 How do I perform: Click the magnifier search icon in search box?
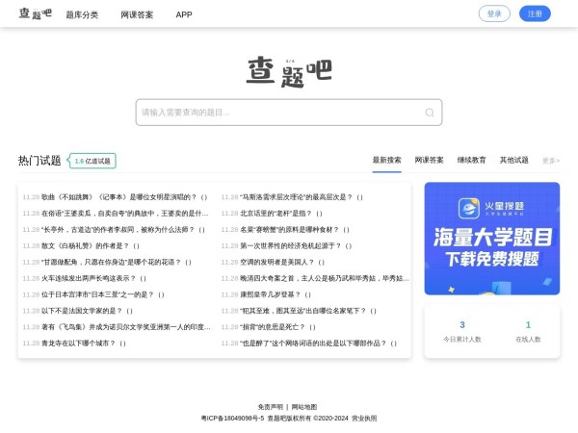(x=430, y=113)
